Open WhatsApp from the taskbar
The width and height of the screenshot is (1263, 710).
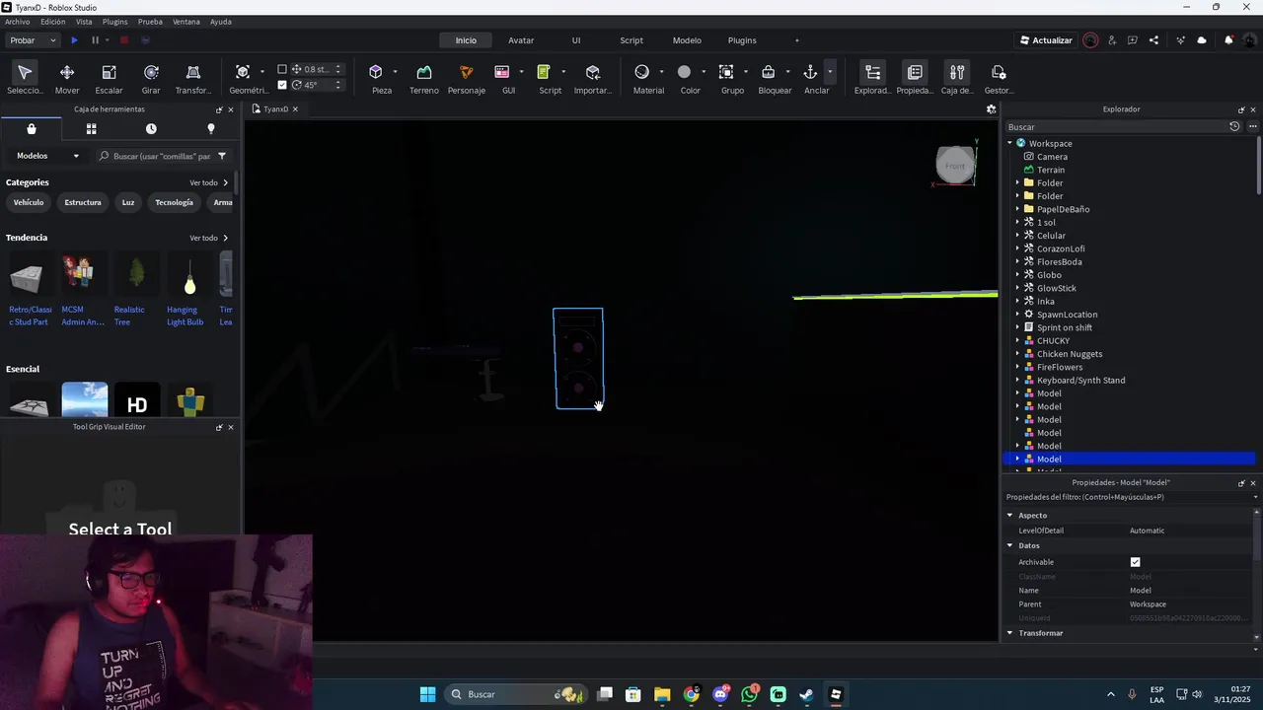[x=750, y=694]
